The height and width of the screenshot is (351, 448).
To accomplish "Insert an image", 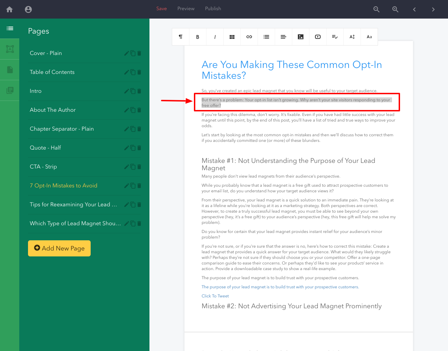I will 301,37.
